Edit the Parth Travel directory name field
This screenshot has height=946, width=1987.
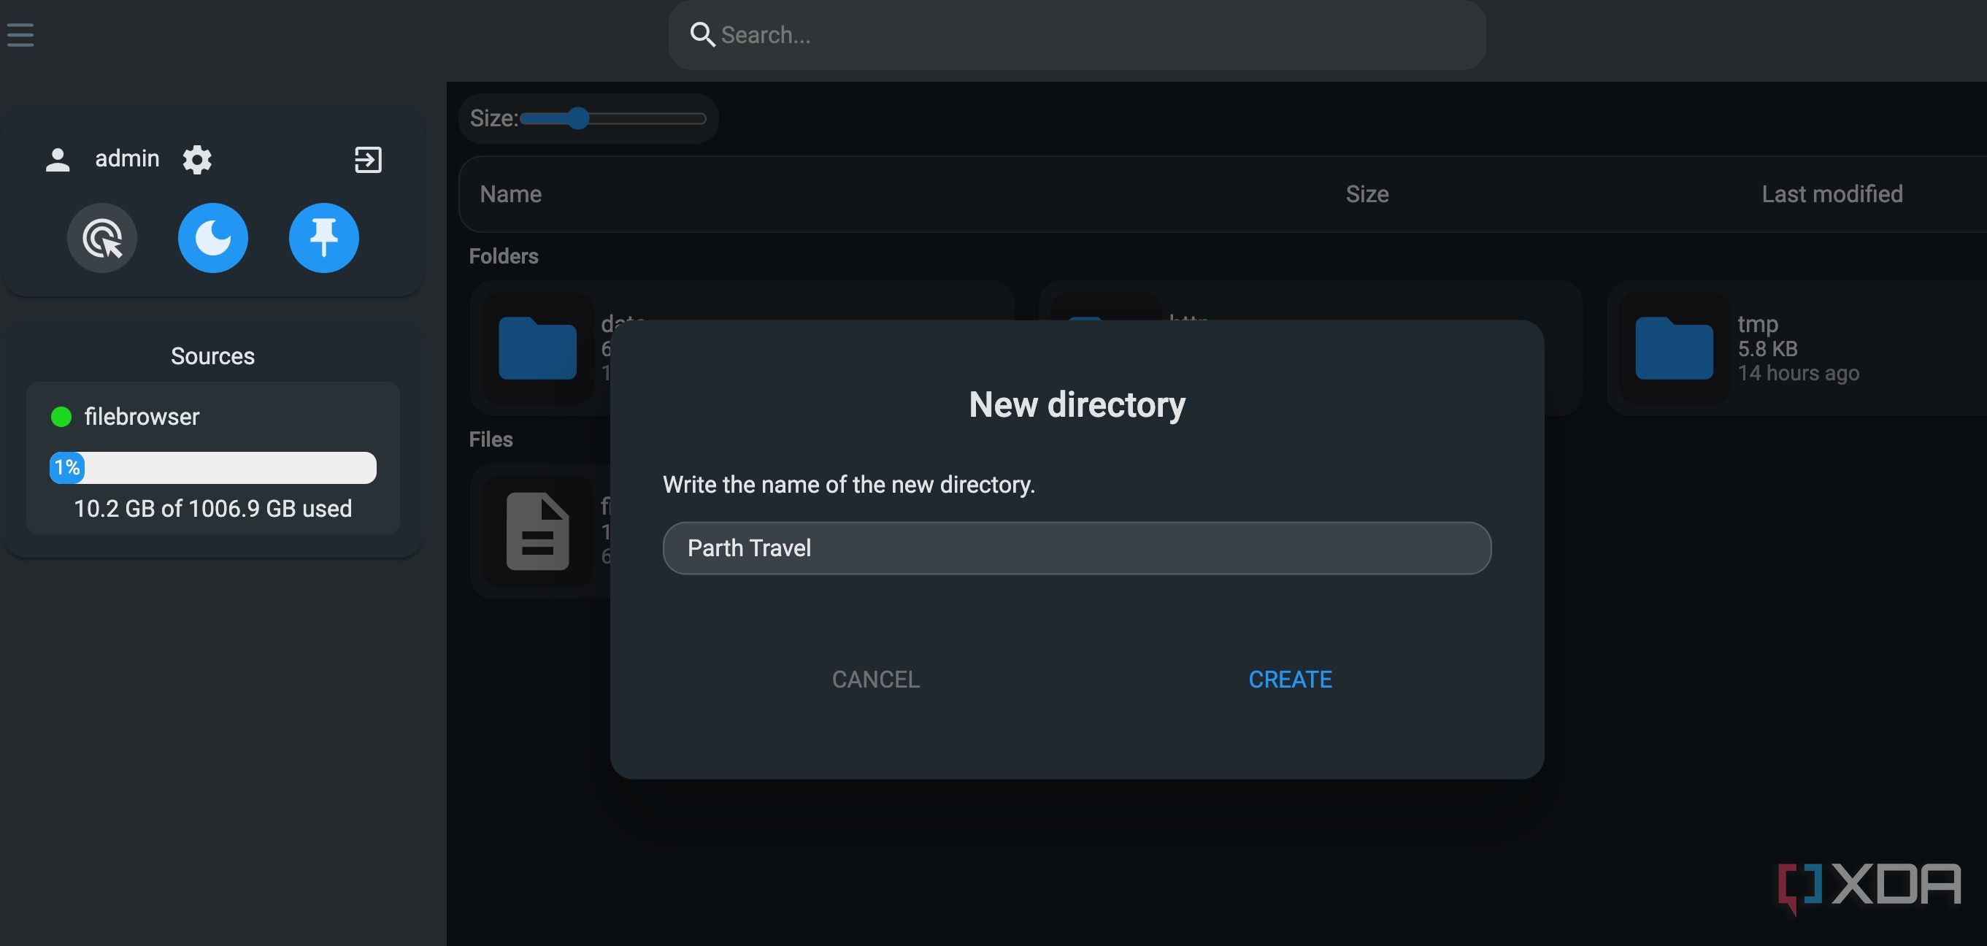pyautogui.click(x=1077, y=548)
